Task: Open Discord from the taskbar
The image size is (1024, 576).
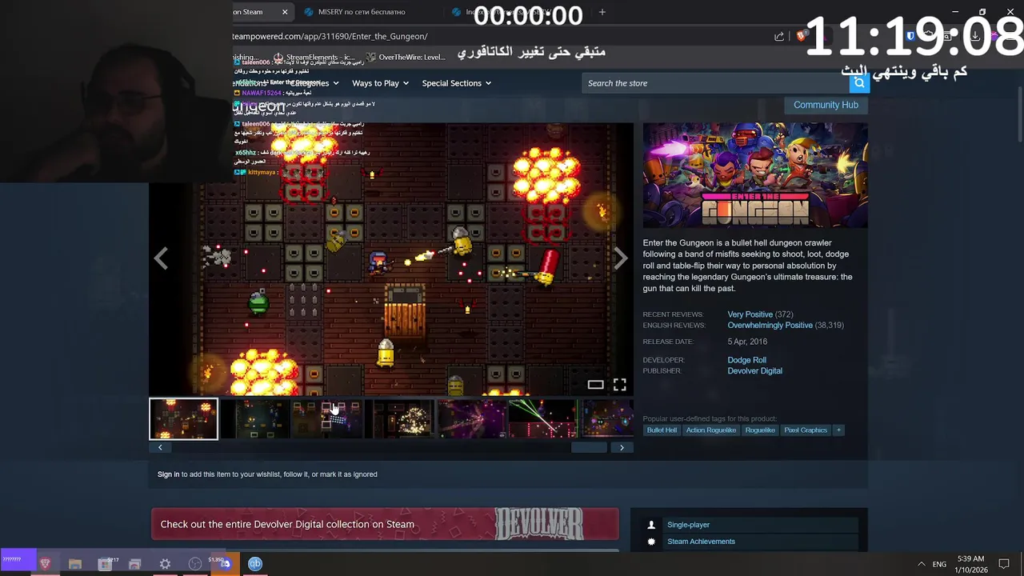Action: tap(225, 564)
